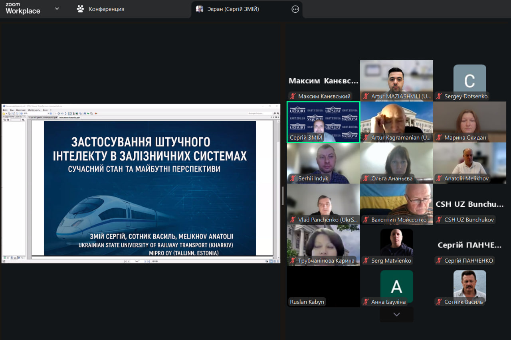511x340 pixels.
Task: Switch to the Конференция tab
Action: 101,9
